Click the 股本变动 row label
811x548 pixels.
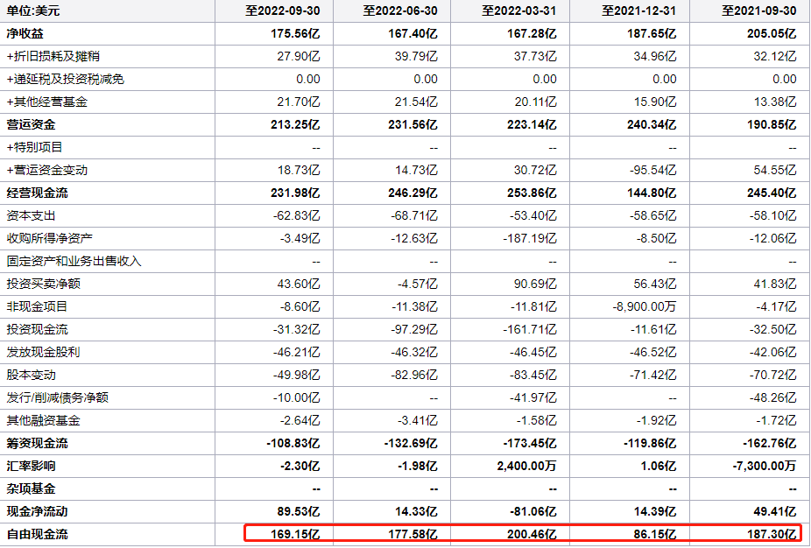(31, 375)
